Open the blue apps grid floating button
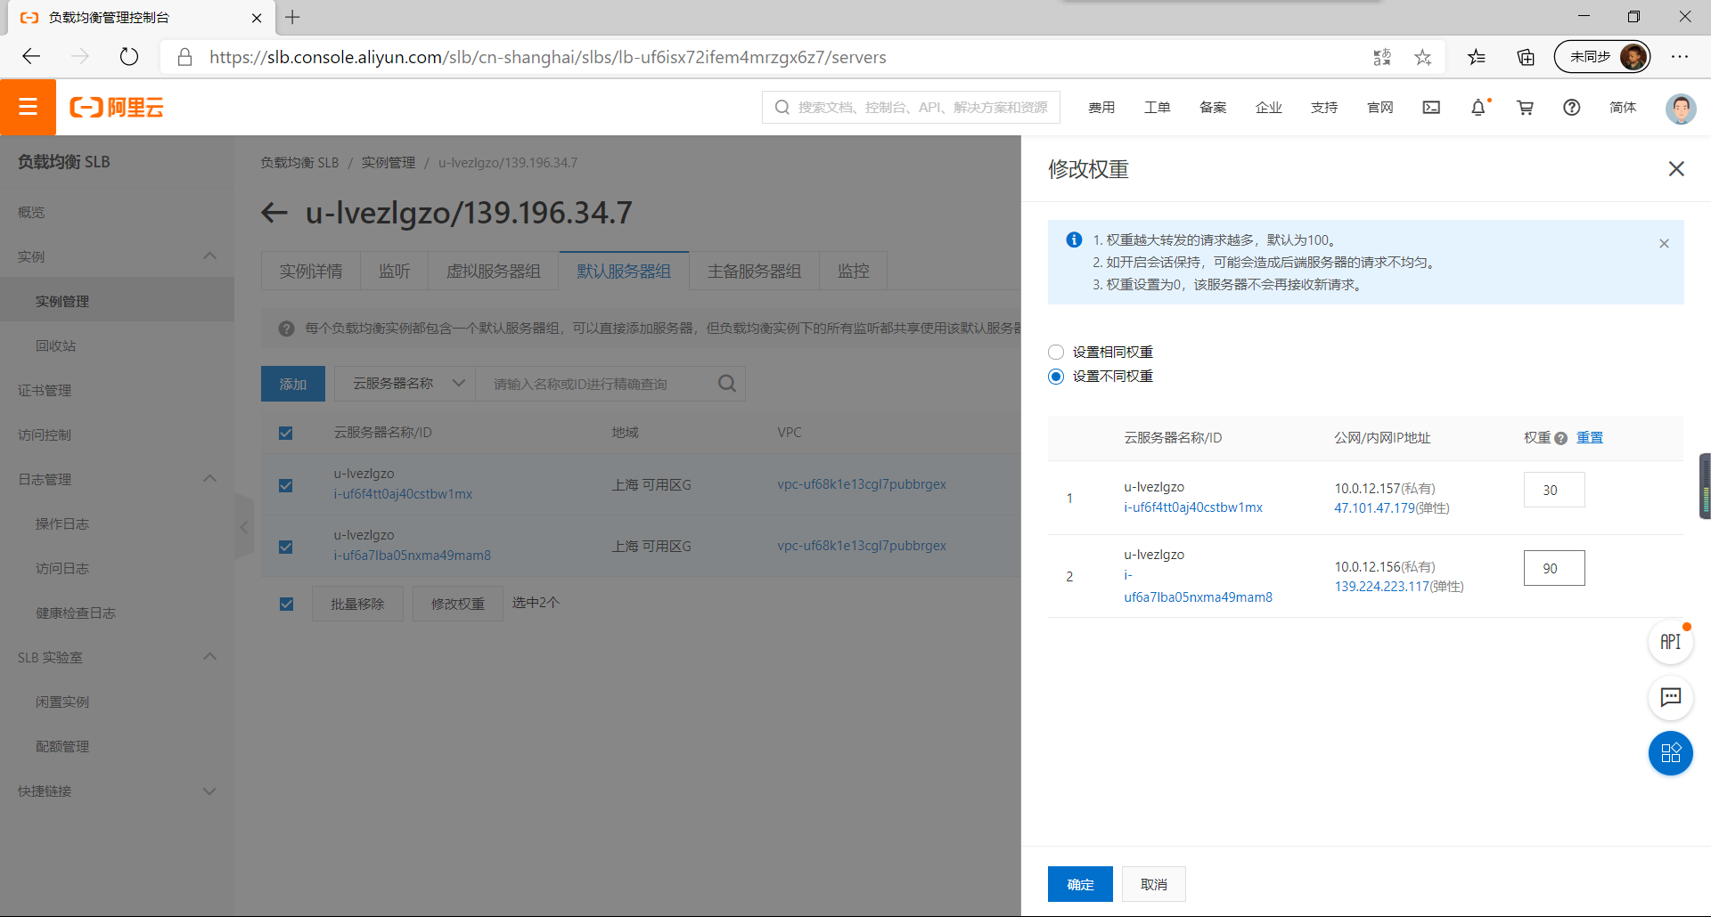The height and width of the screenshot is (917, 1711). coord(1671,753)
